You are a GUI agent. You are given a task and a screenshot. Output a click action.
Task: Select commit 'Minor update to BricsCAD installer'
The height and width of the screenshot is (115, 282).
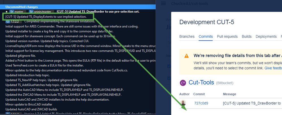(29, 104)
